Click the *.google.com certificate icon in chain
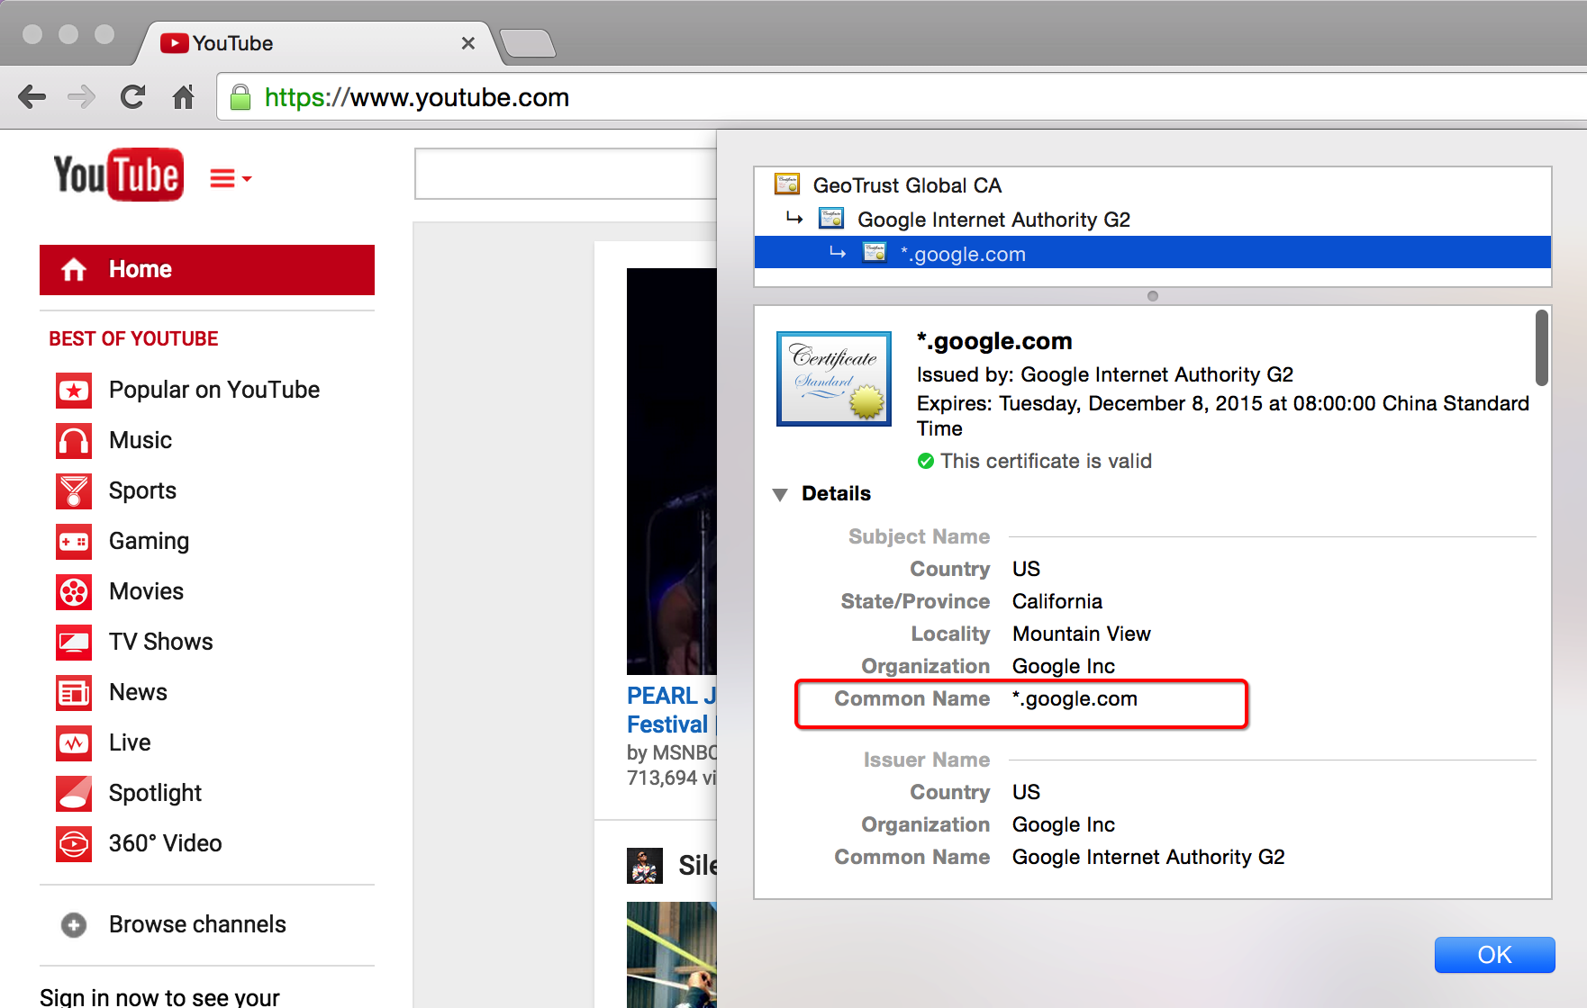Image resolution: width=1587 pixels, height=1008 pixels. tap(875, 253)
